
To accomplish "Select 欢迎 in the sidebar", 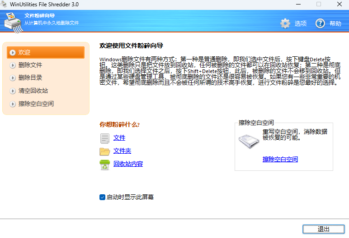I will pos(24,52).
